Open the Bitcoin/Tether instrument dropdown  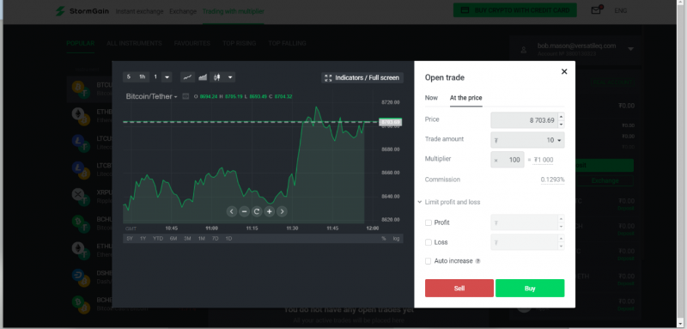click(x=152, y=96)
